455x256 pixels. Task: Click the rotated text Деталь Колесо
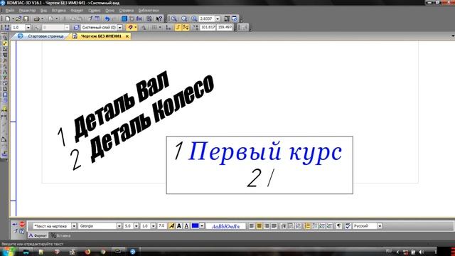(152, 118)
